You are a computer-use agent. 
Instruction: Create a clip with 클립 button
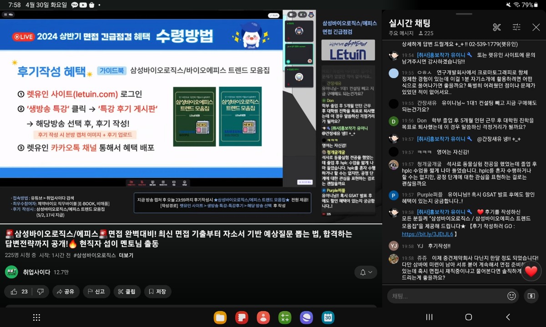(127, 292)
